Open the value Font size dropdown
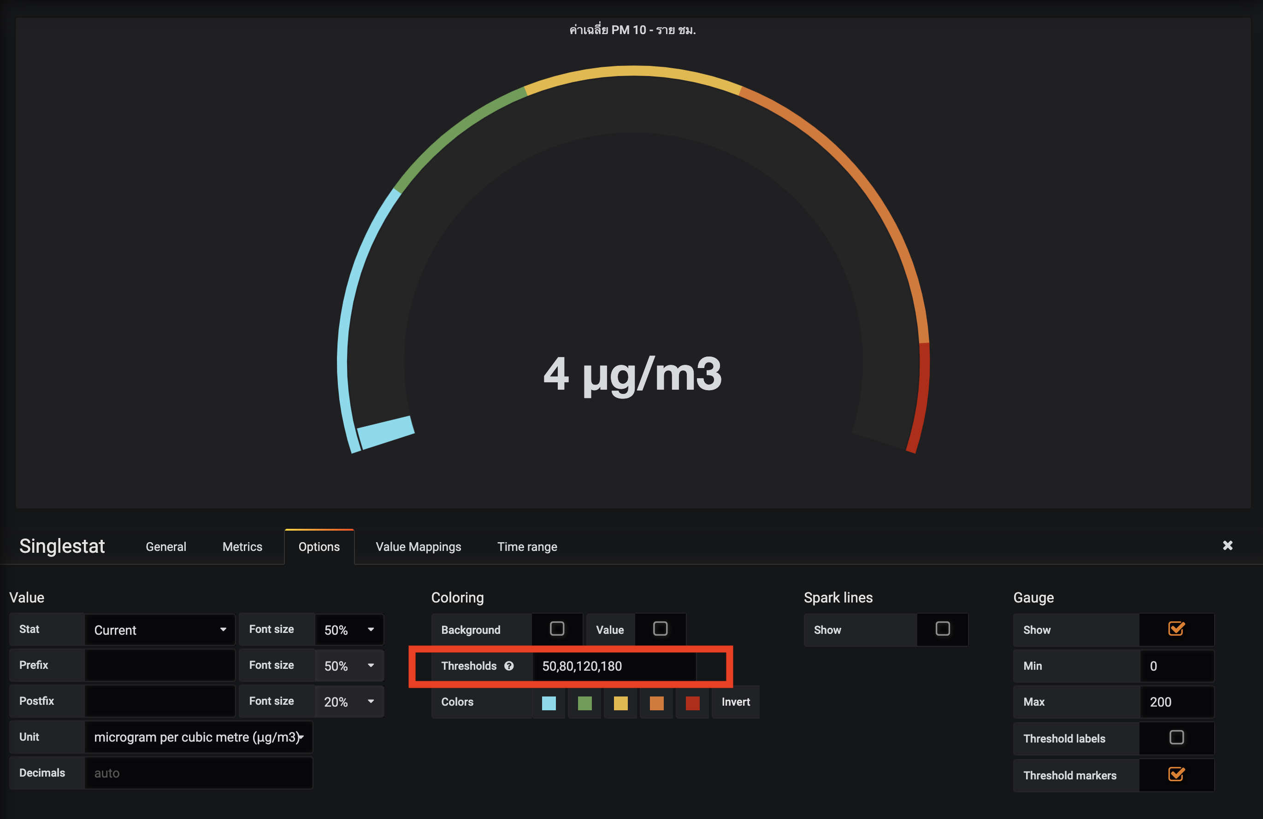Screen dimensions: 1263x819 (x=348, y=630)
